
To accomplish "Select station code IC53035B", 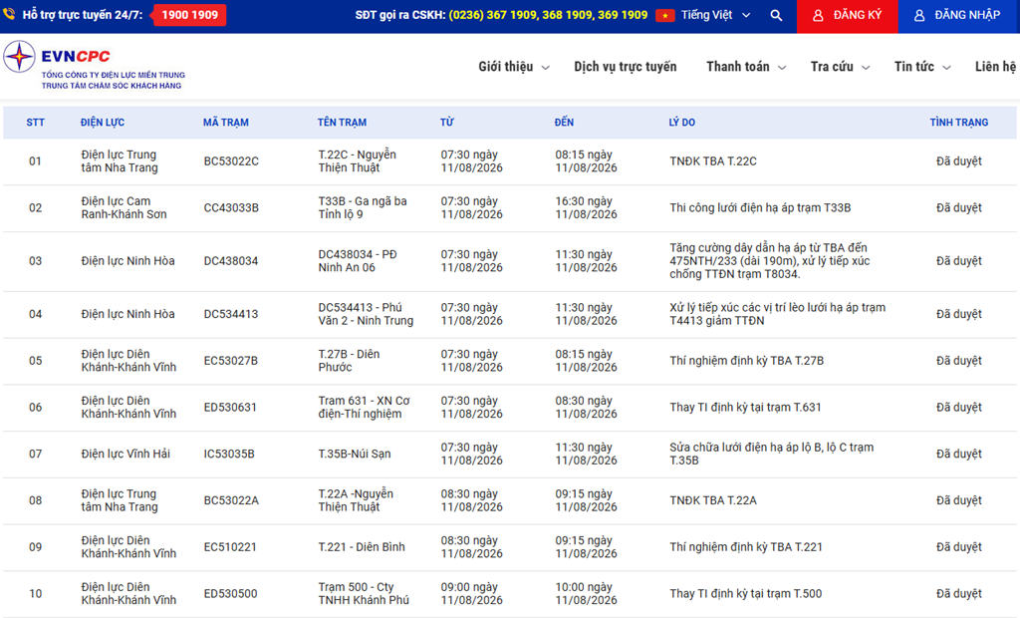I will [x=229, y=454].
